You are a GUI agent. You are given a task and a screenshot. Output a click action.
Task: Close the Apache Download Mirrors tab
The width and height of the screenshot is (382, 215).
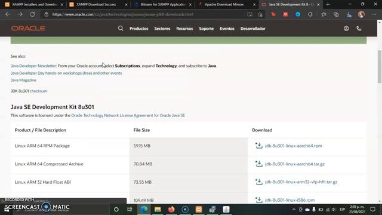click(x=254, y=4)
